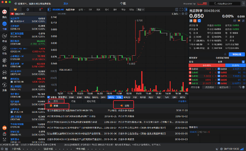Click the fullscreen chart icon
Viewport: 246px width, 151px height.
click(181, 10)
